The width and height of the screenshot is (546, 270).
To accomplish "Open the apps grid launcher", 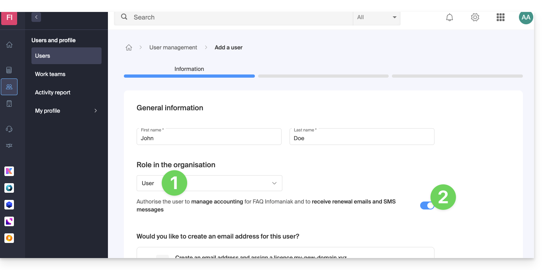I will (501, 18).
